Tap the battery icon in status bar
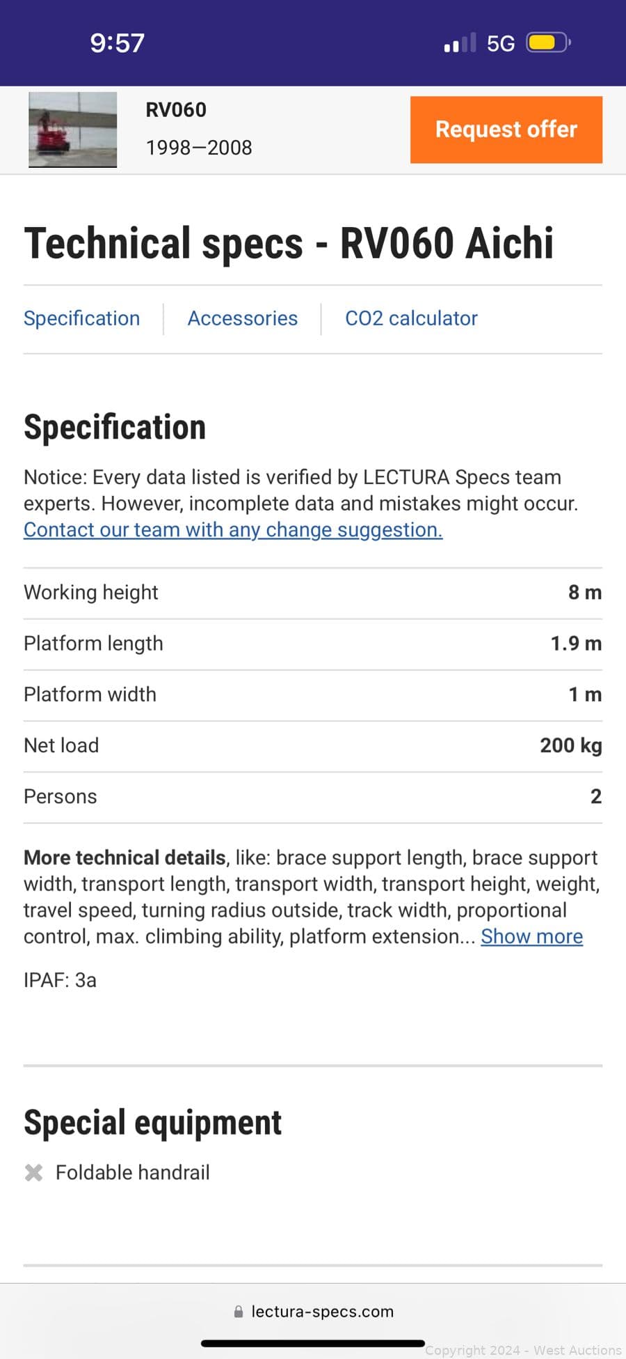The width and height of the screenshot is (626, 1359). pos(548,43)
